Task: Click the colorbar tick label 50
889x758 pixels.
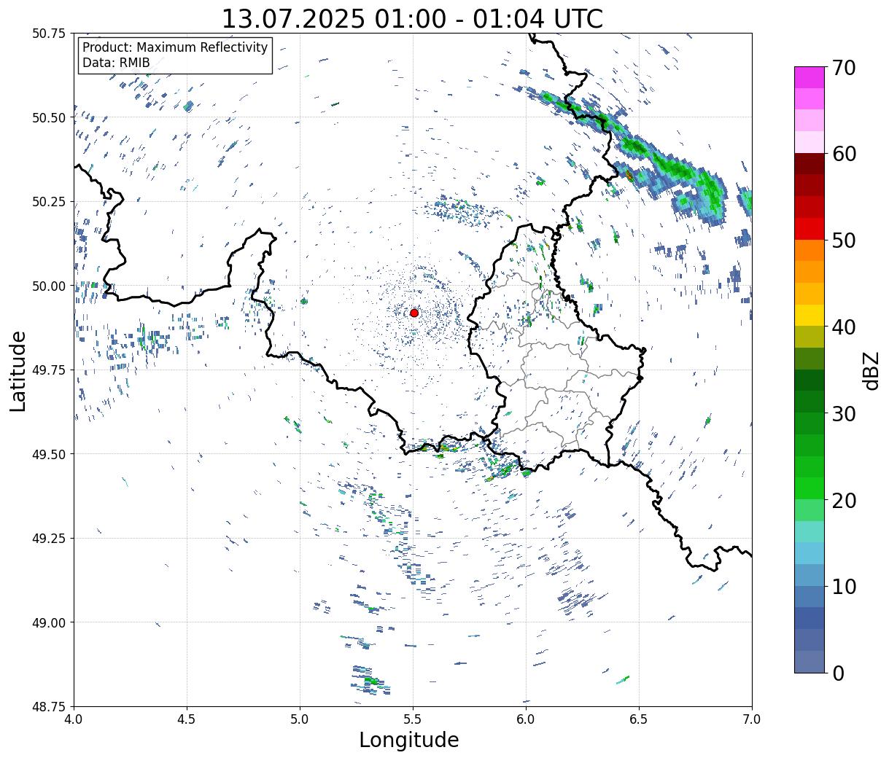Action: coord(844,241)
